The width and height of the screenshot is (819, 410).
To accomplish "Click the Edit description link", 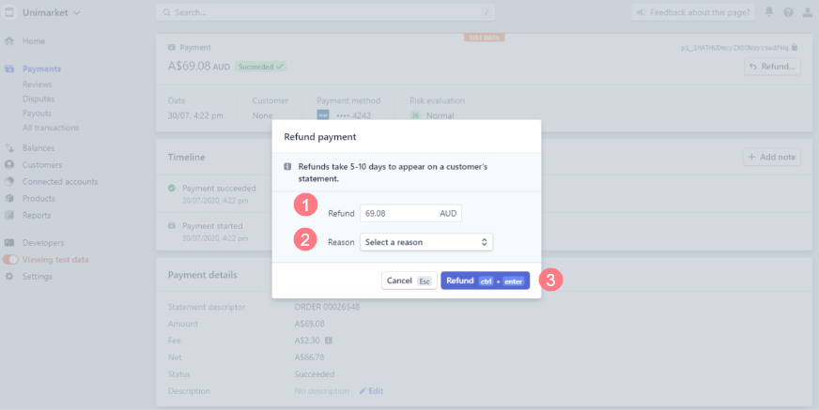I will point(371,390).
